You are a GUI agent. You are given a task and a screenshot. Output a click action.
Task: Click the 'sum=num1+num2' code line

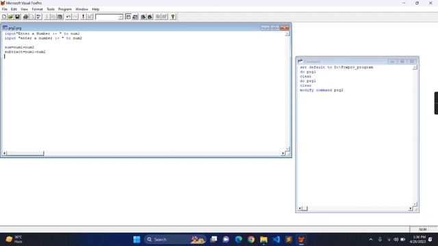click(19, 47)
